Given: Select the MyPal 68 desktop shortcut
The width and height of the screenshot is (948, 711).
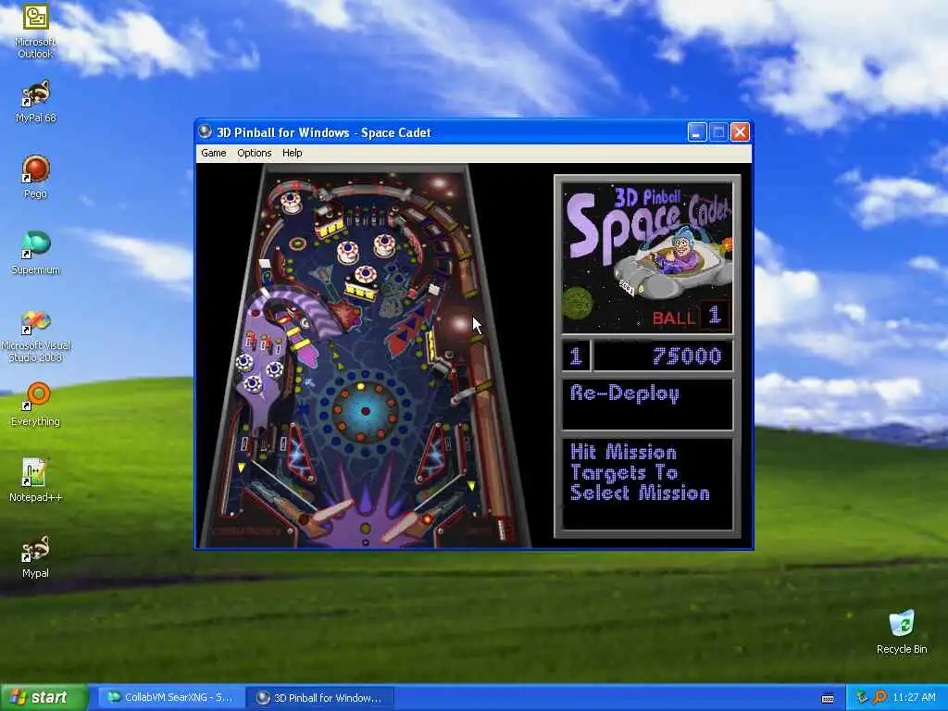Looking at the screenshot, I should point(35,102).
